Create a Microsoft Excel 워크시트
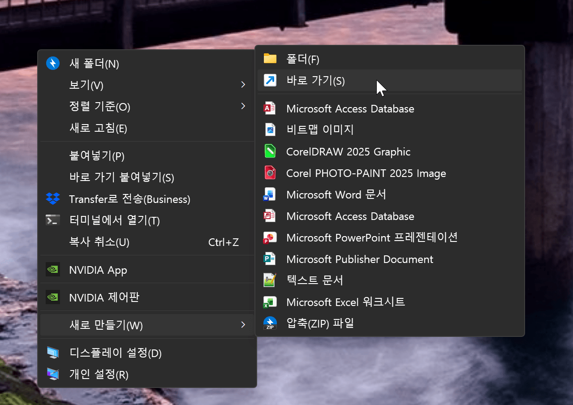 coord(390,302)
